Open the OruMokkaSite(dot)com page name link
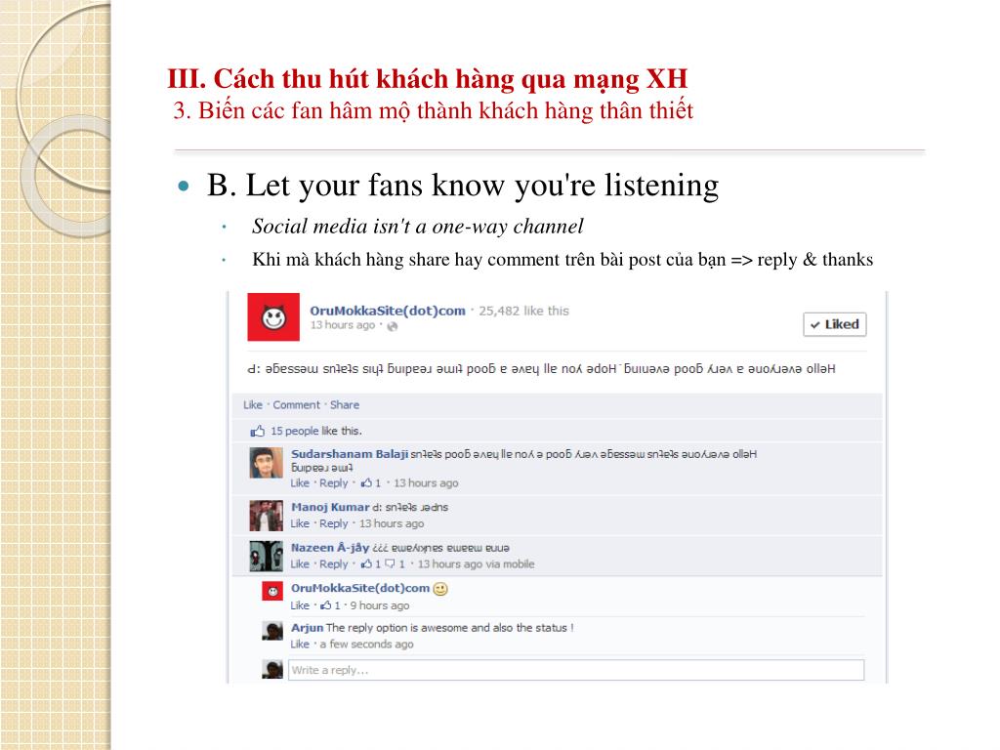Viewport: 1000px width, 750px height. click(387, 311)
